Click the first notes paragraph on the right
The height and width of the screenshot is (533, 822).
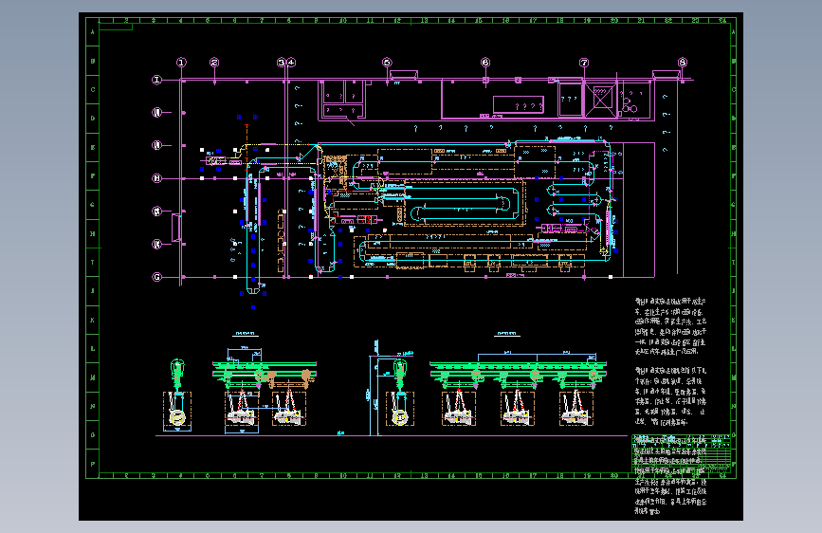pos(671,327)
